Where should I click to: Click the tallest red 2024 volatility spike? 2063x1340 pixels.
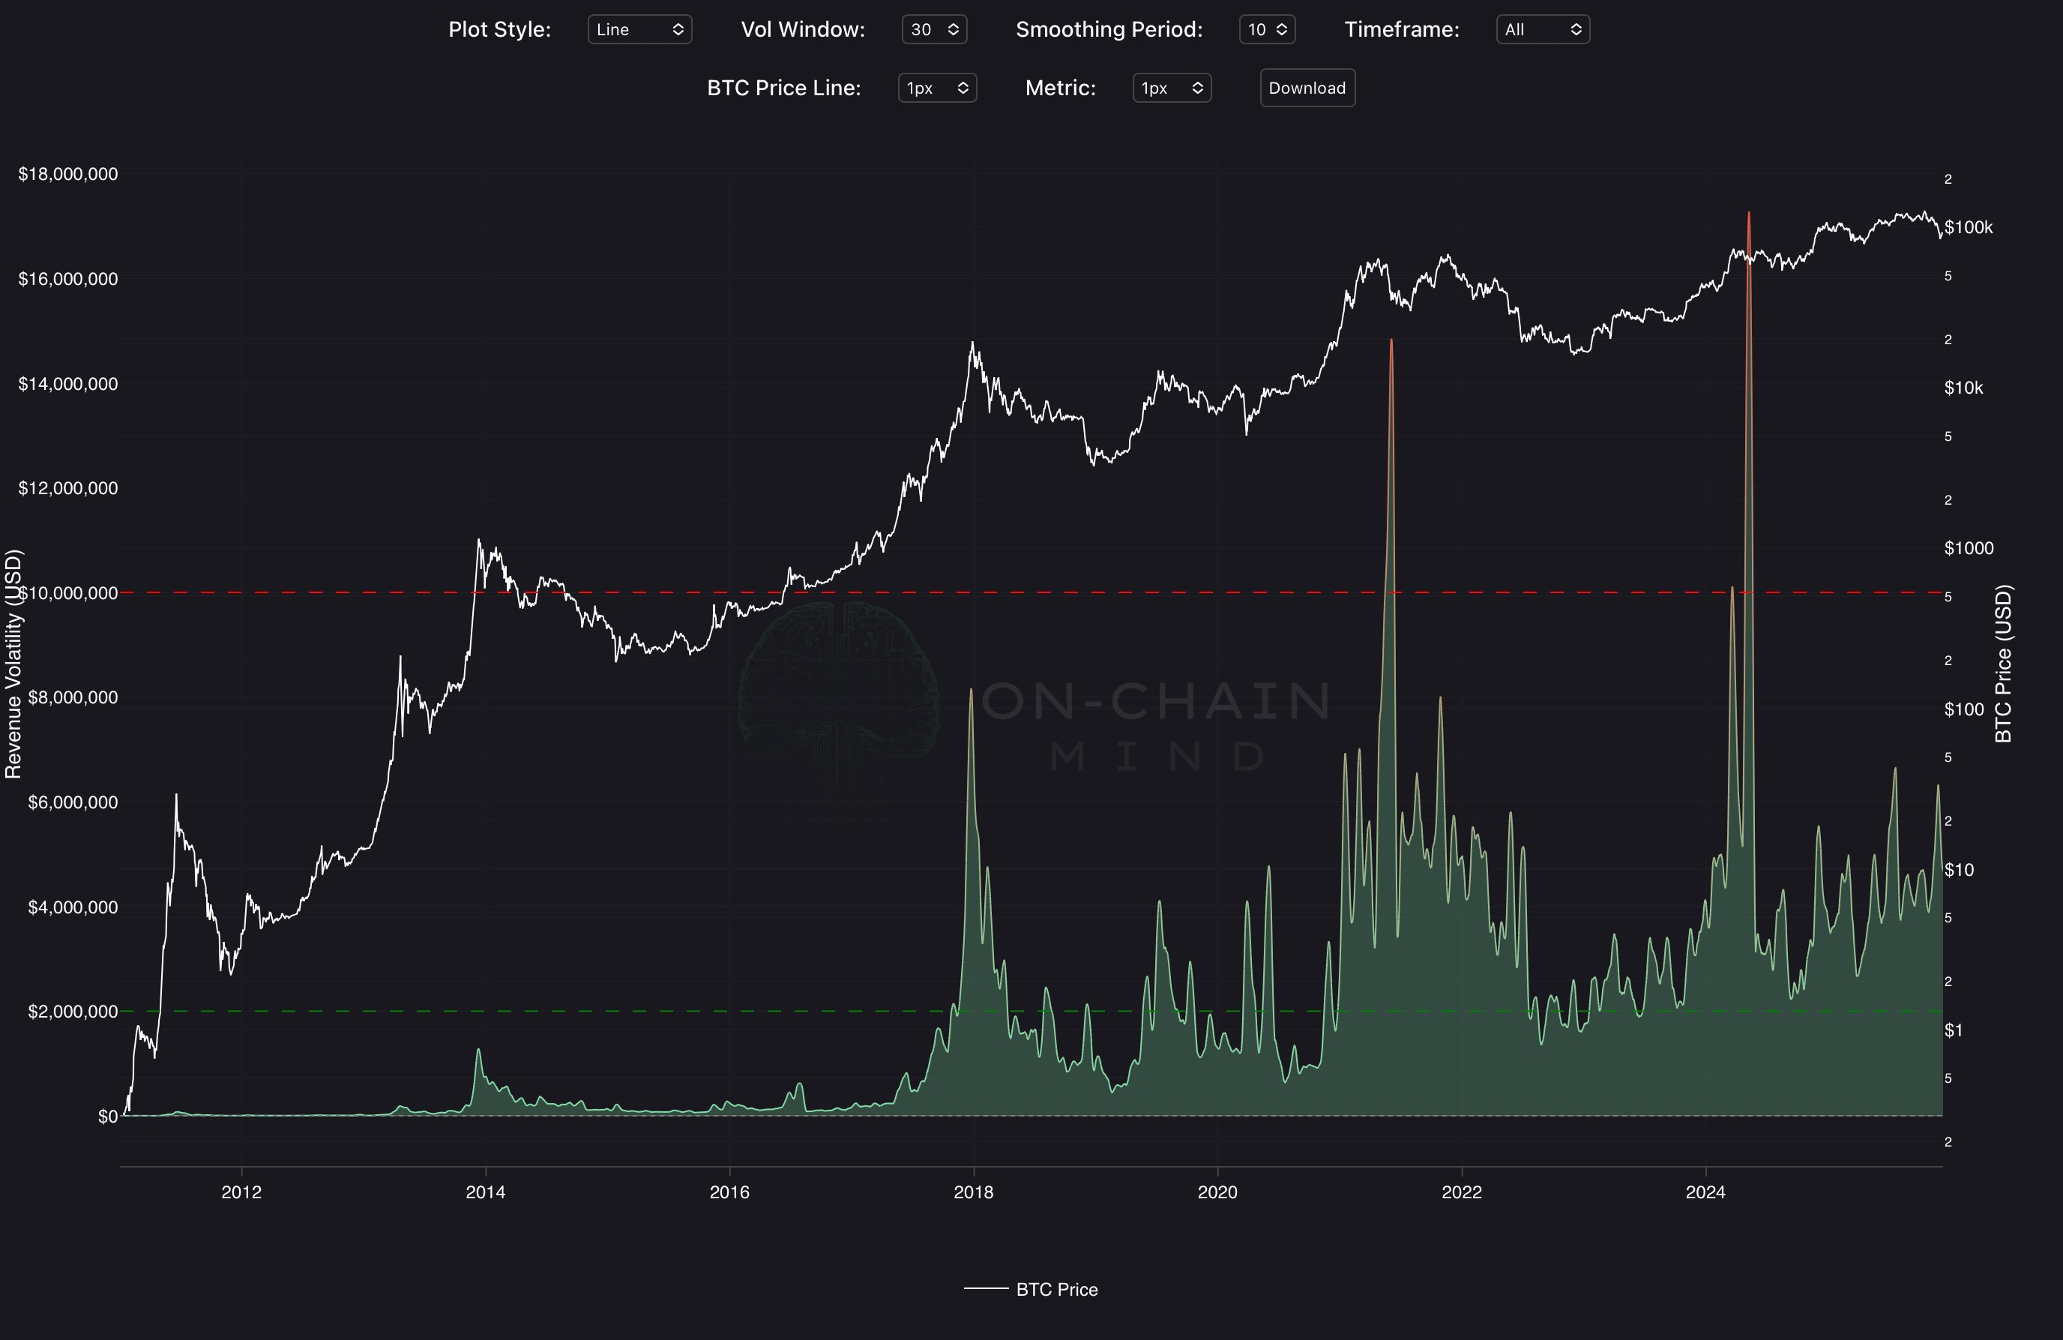coord(1748,217)
